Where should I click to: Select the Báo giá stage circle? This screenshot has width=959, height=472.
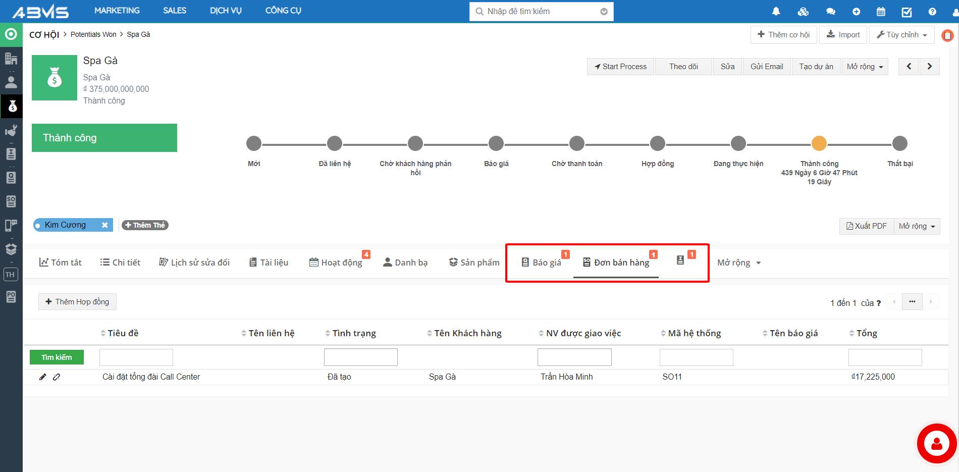496,144
